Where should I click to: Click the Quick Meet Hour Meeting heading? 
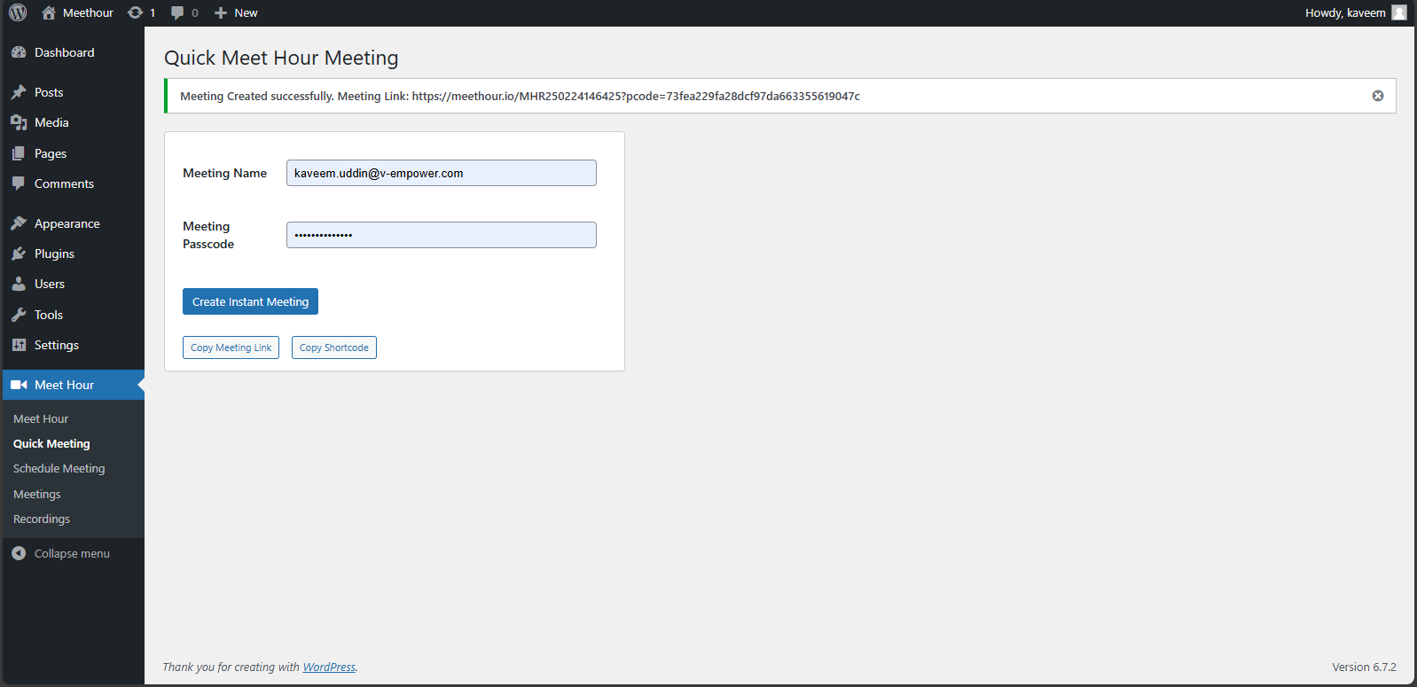pos(281,58)
